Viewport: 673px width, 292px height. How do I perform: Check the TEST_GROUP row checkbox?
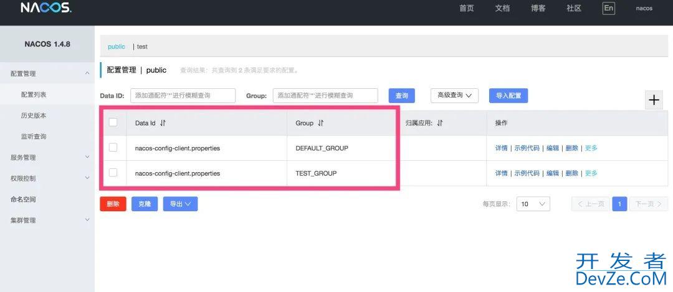(113, 173)
